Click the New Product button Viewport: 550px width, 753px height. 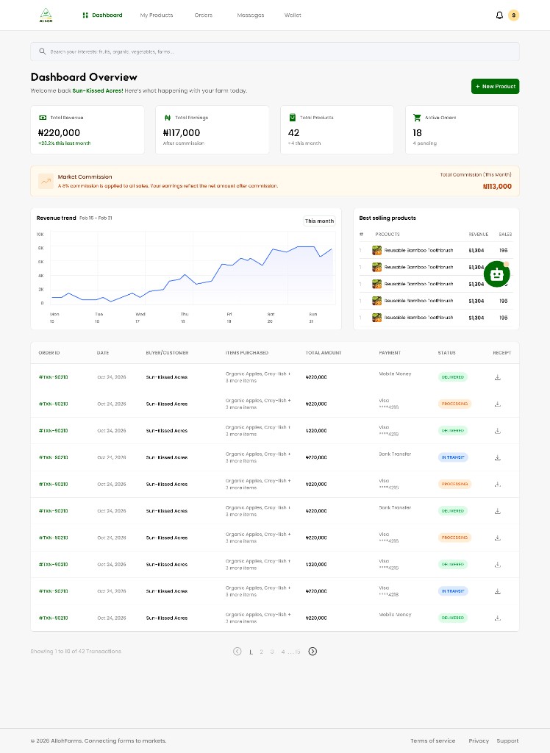click(x=496, y=87)
